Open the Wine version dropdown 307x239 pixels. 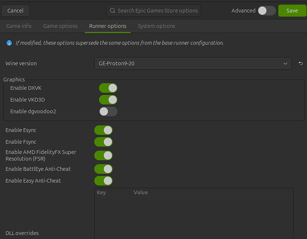pos(192,64)
